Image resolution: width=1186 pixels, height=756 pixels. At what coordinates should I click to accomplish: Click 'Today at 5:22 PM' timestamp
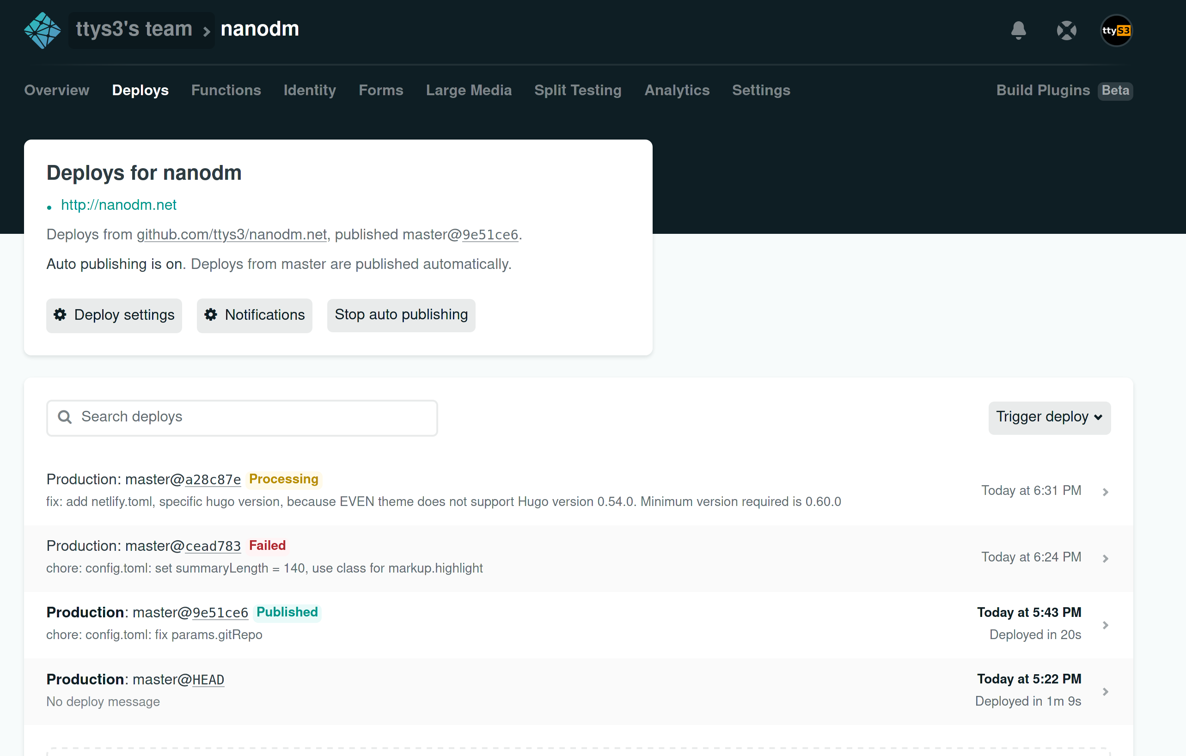point(1029,679)
